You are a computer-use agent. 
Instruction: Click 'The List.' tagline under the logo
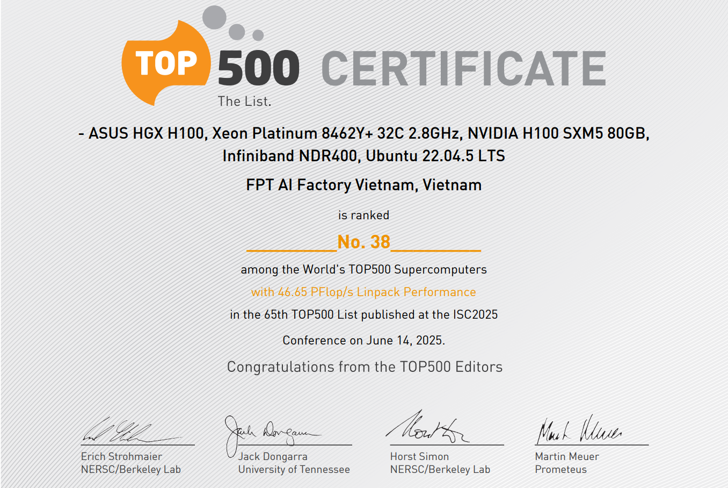(244, 101)
